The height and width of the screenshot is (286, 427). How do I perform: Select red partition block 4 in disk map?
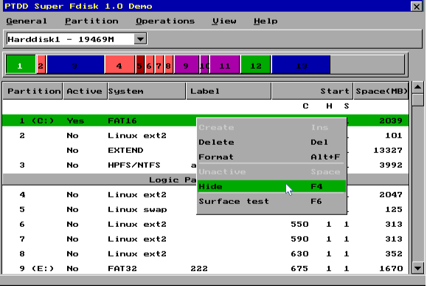coord(119,65)
